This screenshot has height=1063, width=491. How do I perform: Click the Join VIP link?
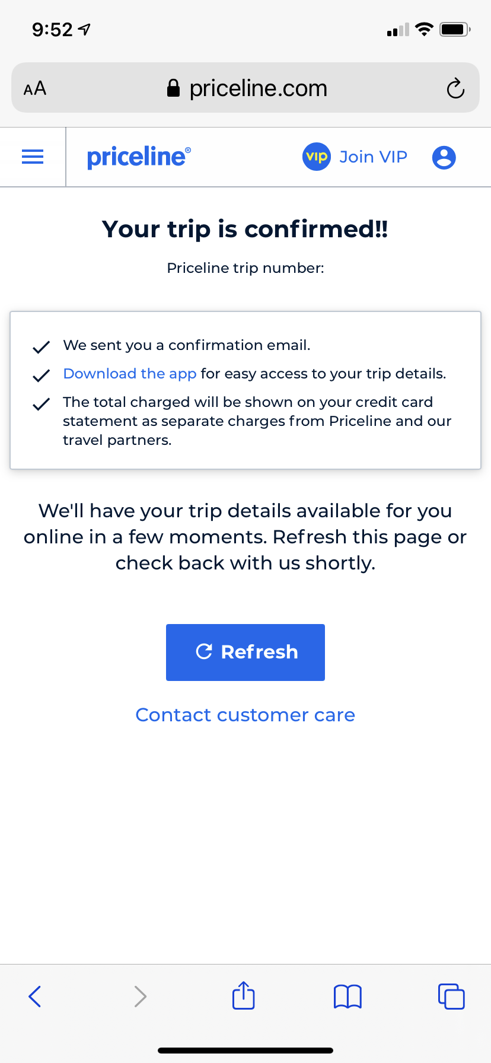click(373, 157)
